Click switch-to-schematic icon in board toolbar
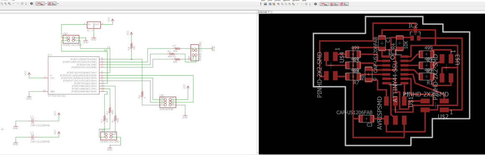The width and height of the screenshot is (485, 155). pyautogui.click(x=270, y=4)
